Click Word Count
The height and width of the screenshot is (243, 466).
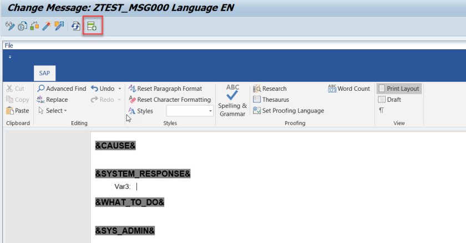click(349, 89)
